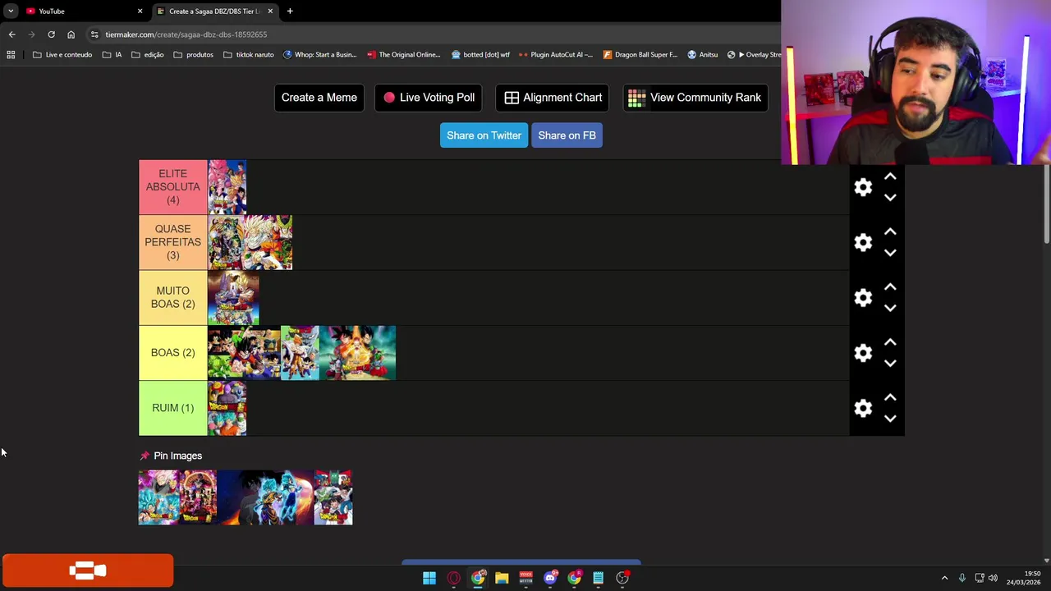Open settings gear for ELITE ABSOLUTA row

point(863,187)
